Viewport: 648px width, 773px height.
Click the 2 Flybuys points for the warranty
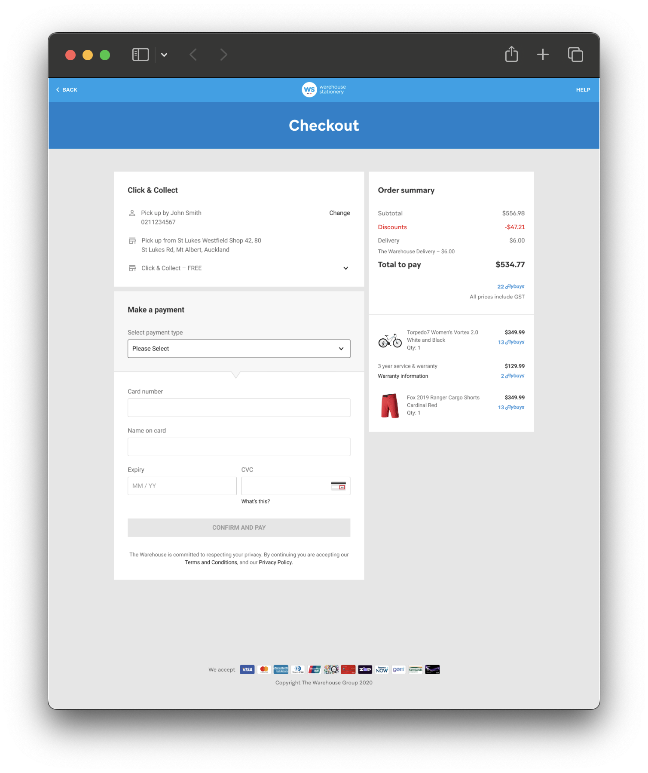(x=512, y=376)
